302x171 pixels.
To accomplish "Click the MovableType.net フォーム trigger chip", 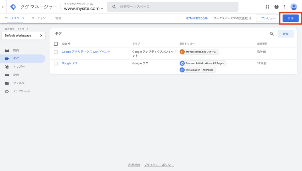I will 199,52.
